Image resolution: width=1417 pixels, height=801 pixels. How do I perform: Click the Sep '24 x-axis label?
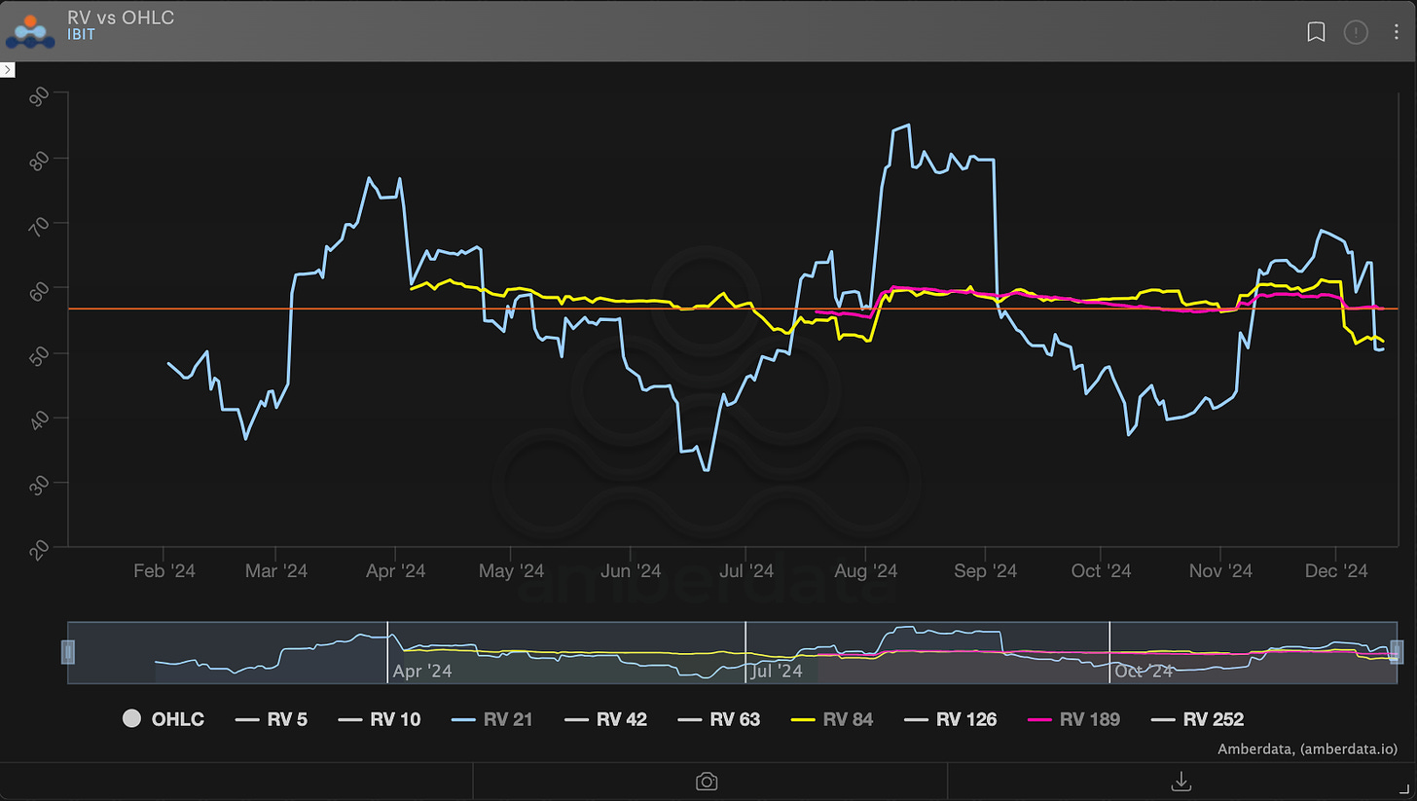coord(986,571)
